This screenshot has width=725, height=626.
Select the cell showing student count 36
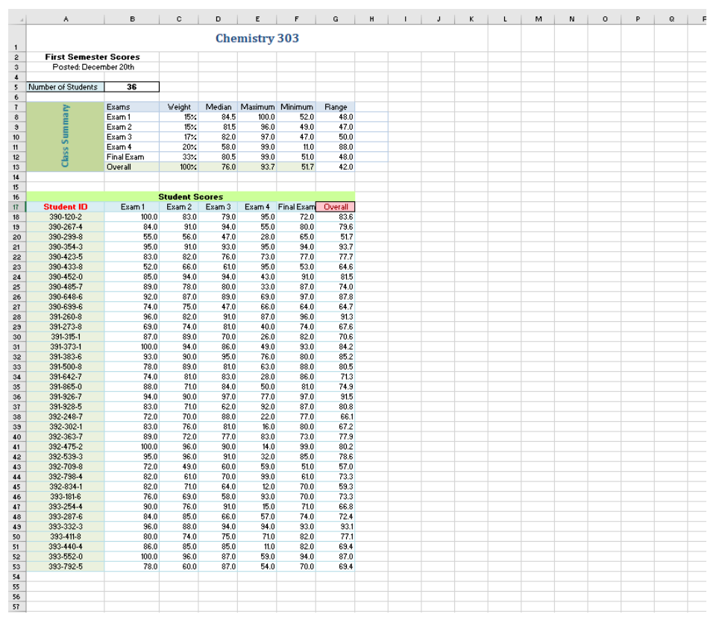tap(132, 86)
